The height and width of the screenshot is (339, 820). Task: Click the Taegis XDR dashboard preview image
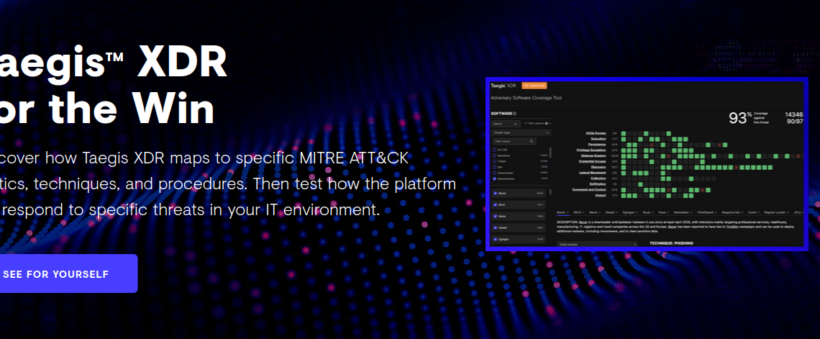(647, 164)
